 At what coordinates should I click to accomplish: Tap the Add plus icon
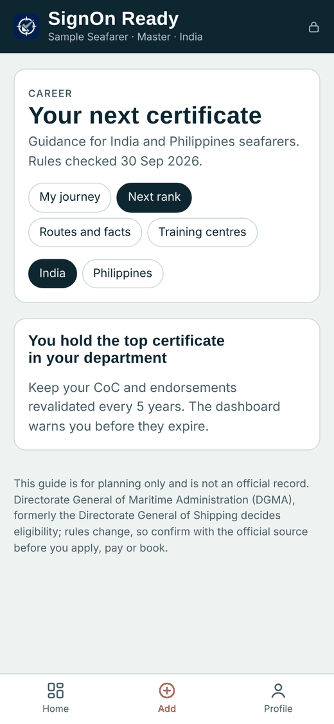tap(167, 691)
